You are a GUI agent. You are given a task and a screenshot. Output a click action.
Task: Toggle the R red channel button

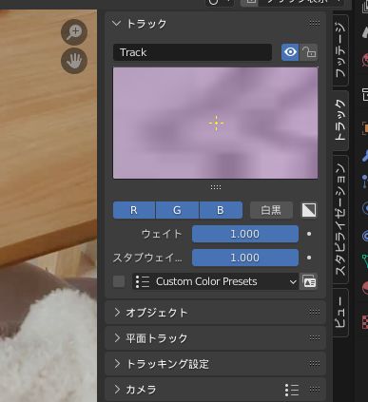tap(134, 210)
